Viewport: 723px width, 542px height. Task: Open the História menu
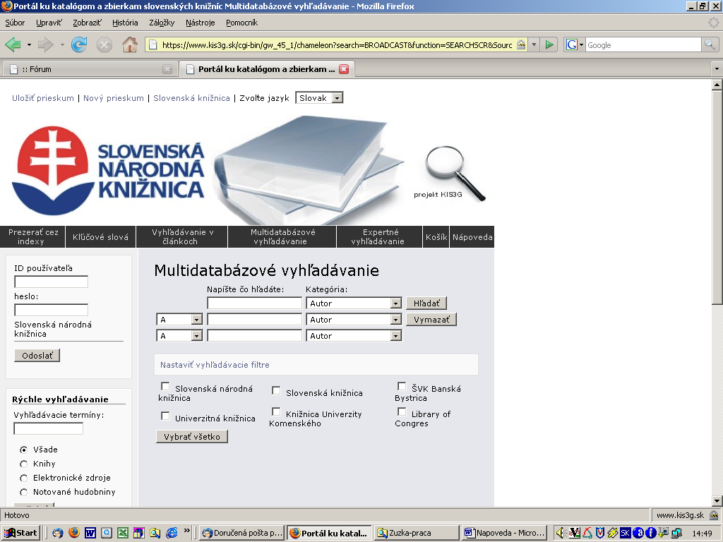[x=125, y=23]
